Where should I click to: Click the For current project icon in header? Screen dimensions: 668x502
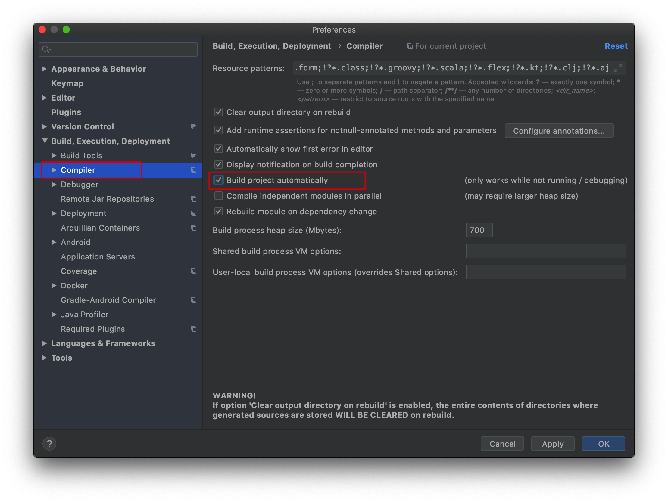point(410,46)
